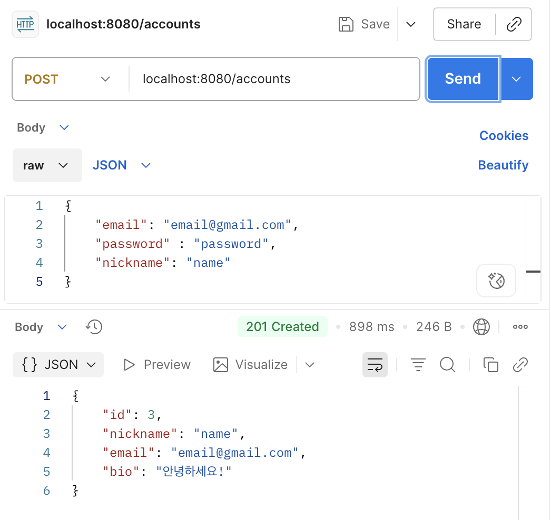
Task: Click the search response magnifier icon
Action: pos(448,365)
